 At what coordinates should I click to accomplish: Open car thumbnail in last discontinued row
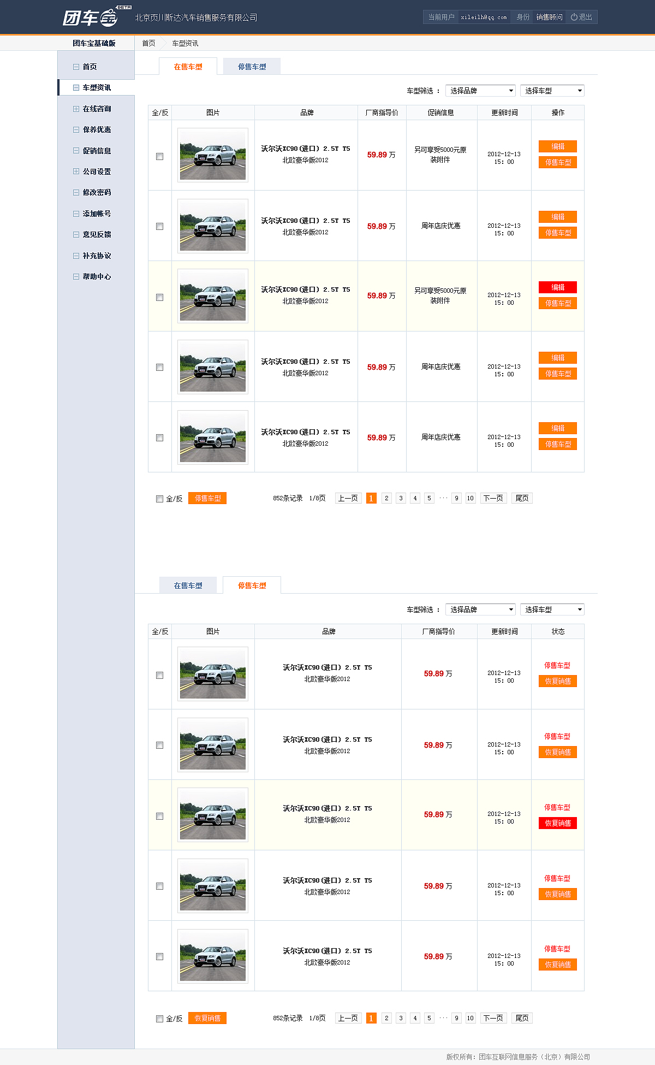213,956
